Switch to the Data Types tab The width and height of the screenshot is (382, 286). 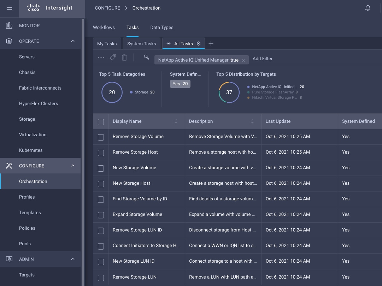(162, 27)
